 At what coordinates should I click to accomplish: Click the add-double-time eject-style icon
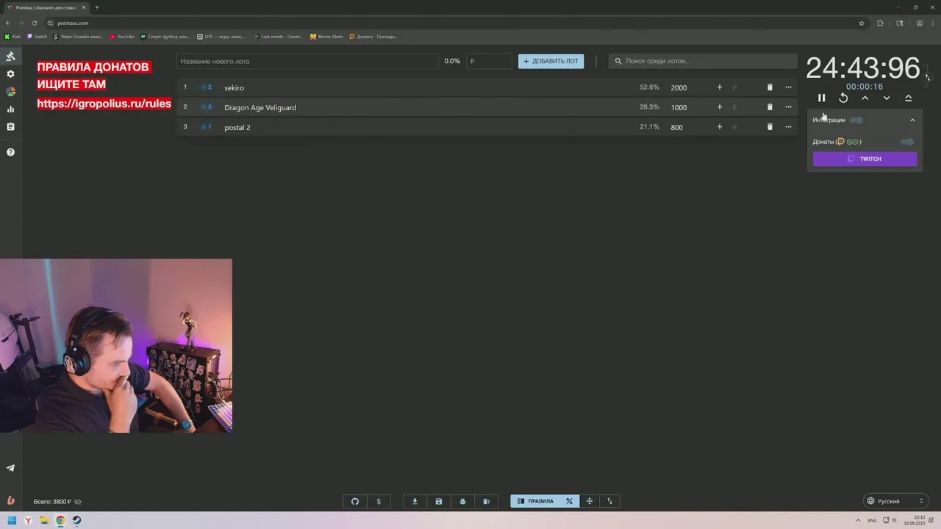(x=909, y=98)
